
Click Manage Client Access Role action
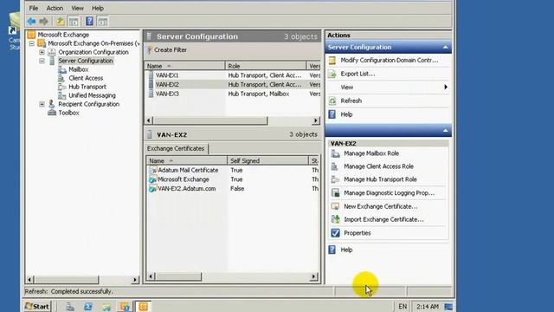(x=378, y=166)
